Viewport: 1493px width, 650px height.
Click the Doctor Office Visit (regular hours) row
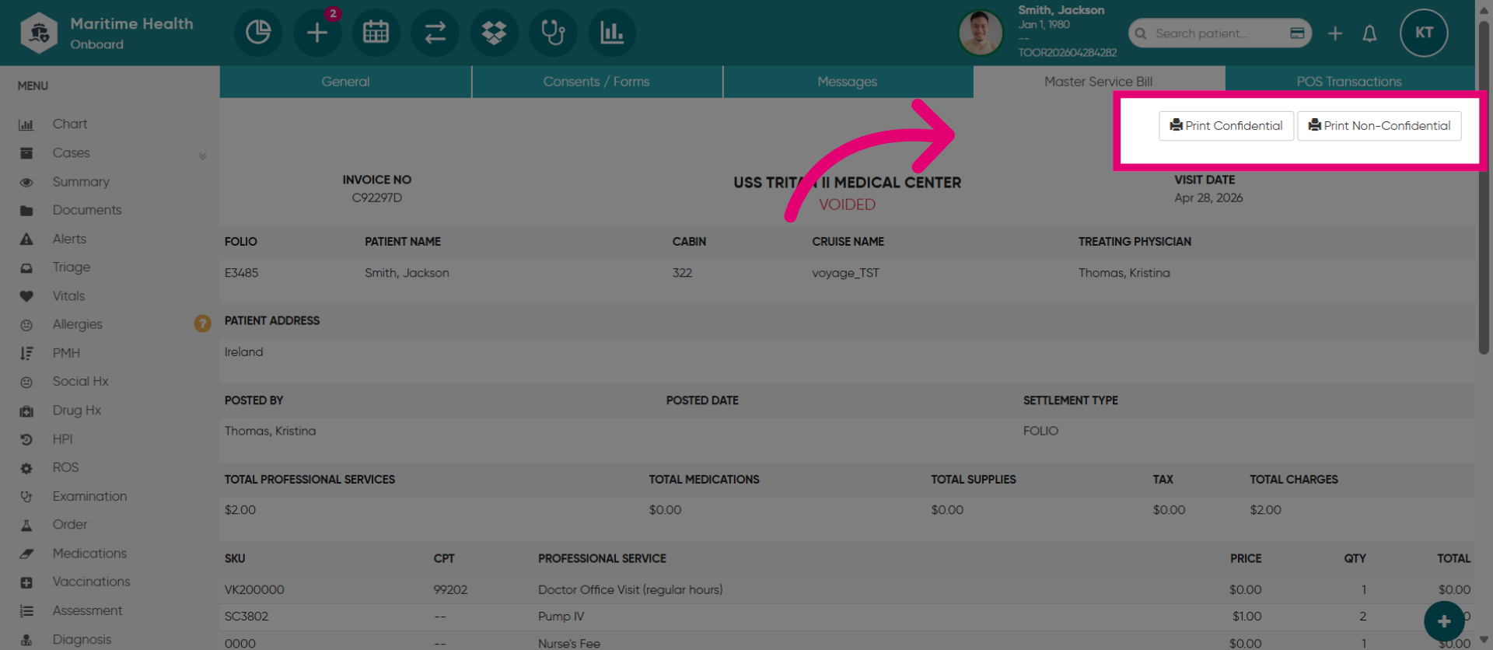848,589
